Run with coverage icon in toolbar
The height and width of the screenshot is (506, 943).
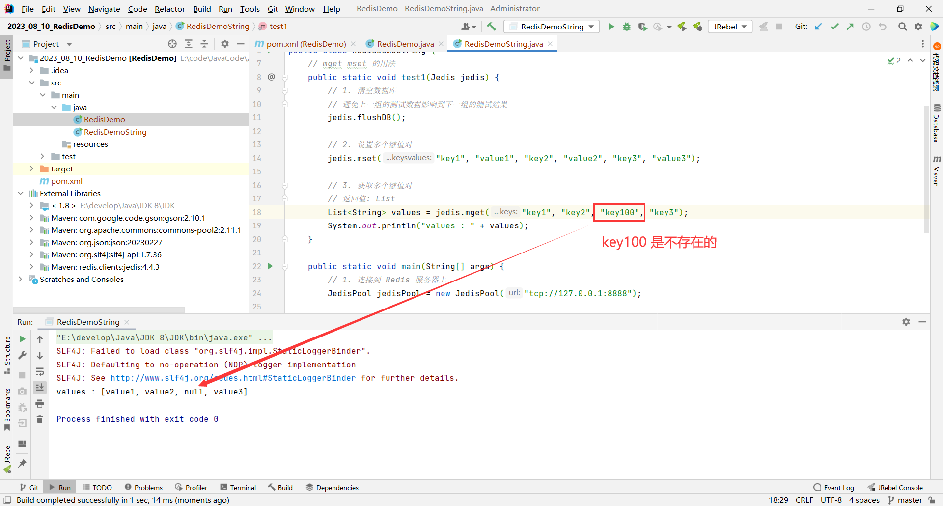tap(642, 27)
